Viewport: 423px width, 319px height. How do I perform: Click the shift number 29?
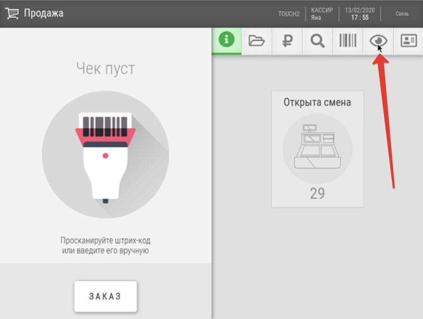317,193
